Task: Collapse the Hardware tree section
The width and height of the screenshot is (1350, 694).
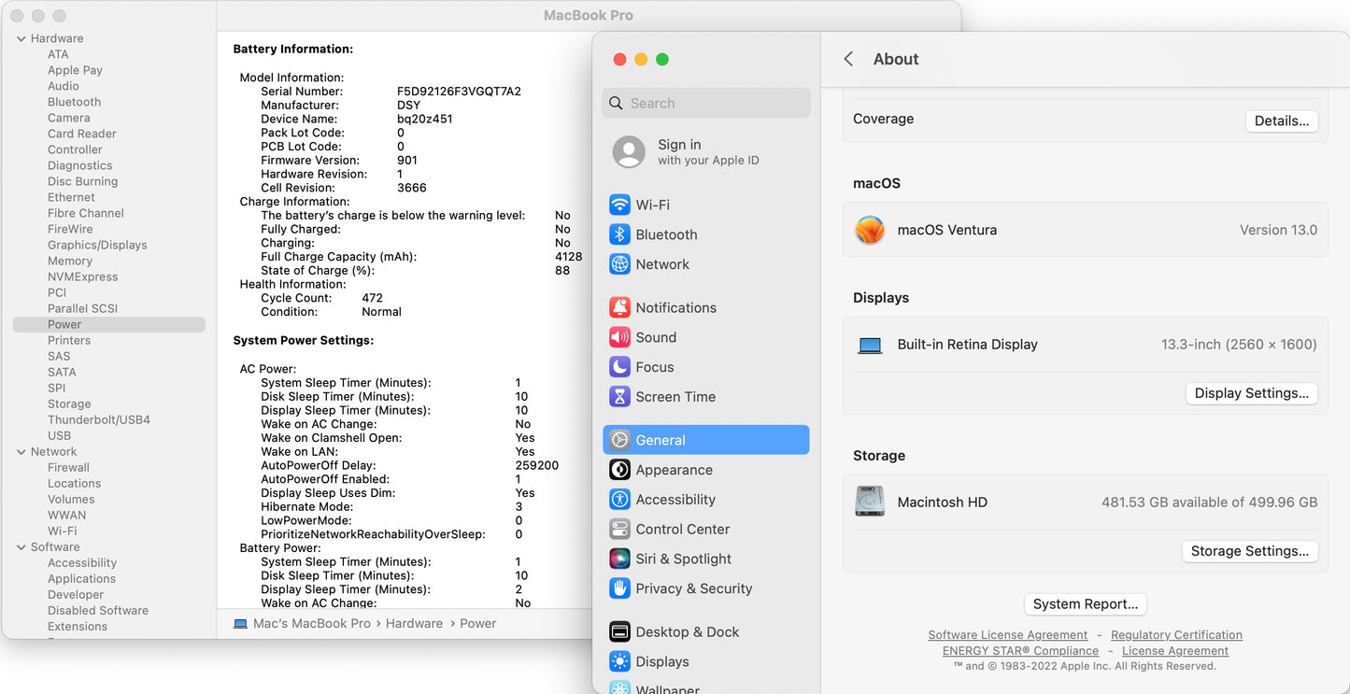Action: [x=21, y=38]
